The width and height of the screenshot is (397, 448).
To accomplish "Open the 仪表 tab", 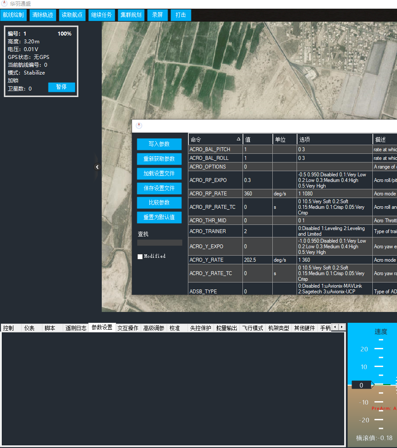I will [x=32, y=328].
